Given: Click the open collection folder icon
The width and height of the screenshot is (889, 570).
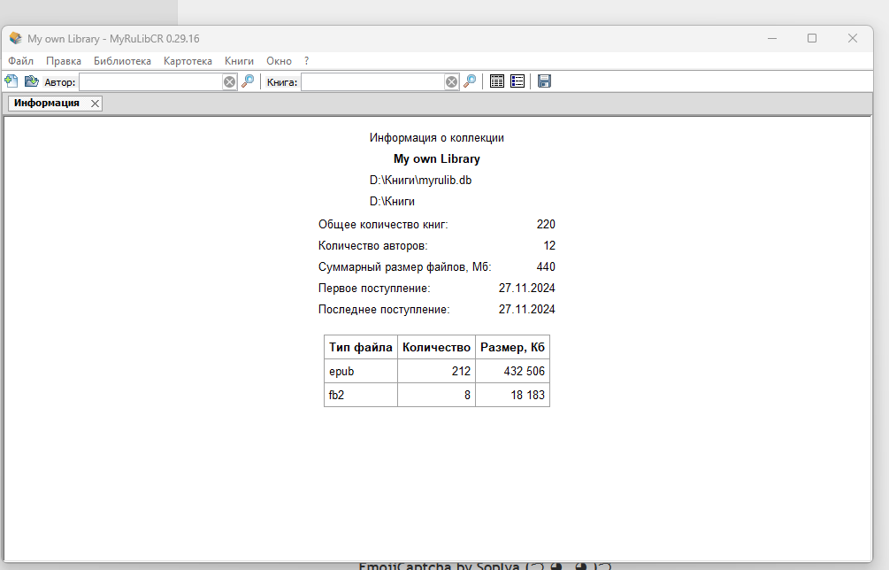Looking at the screenshot, I should pos(31,81).
